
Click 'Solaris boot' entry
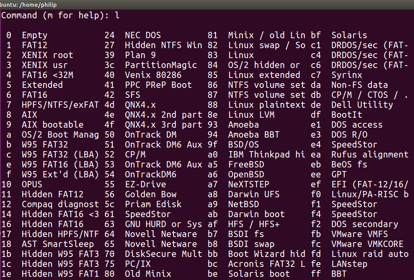(x=259, y=274)
